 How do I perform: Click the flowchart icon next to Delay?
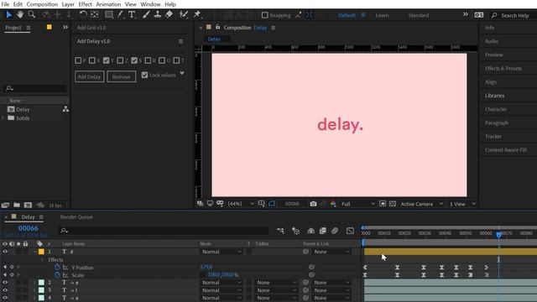click(x=65, y=109)
